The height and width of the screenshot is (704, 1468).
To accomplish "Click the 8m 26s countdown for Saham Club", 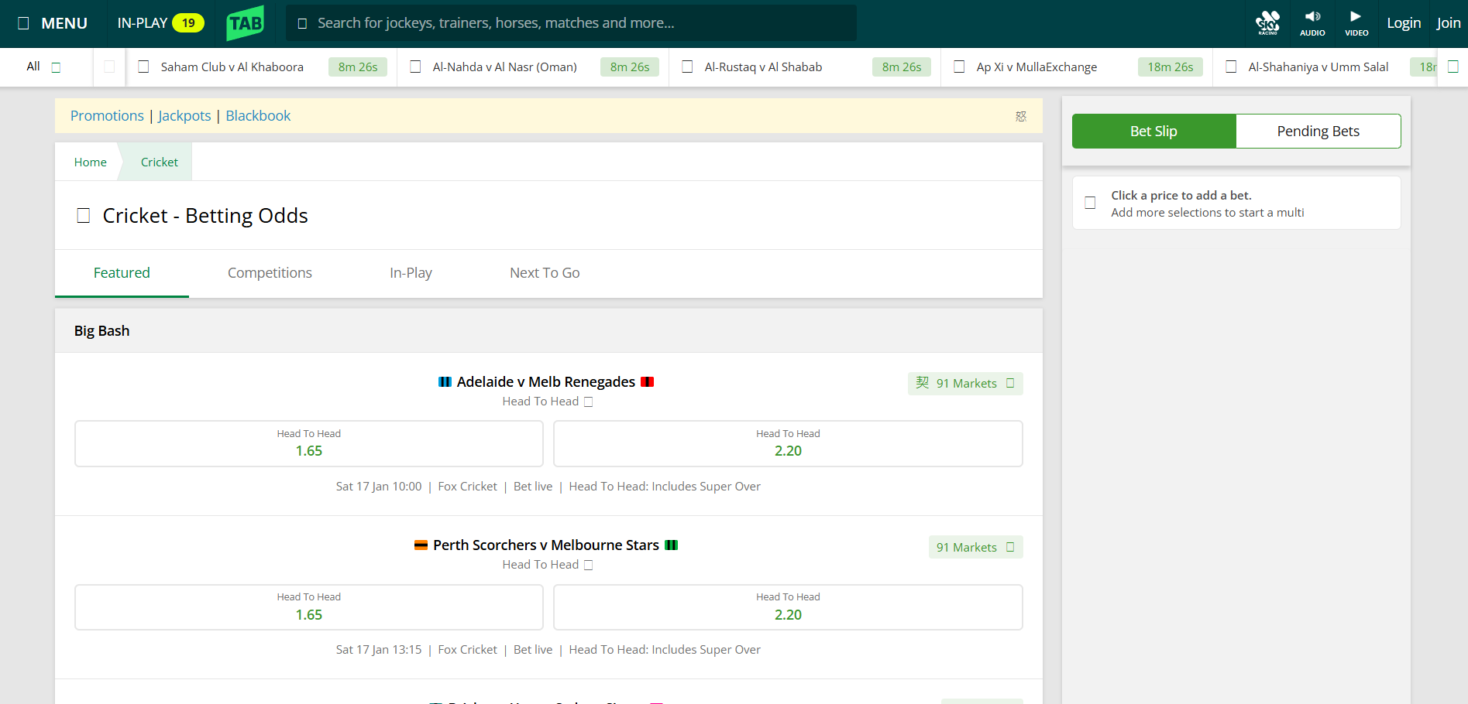I will [x=358, y=67].
